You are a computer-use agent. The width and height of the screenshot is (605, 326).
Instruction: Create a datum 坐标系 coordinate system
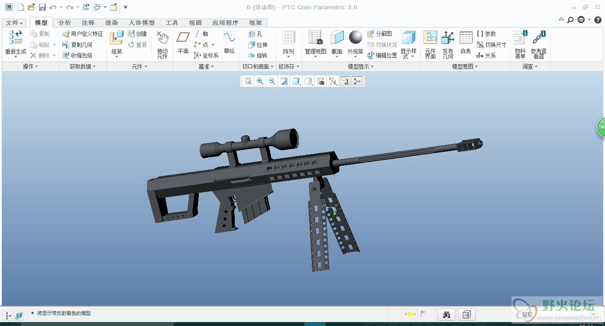click(x=206, y=55)
